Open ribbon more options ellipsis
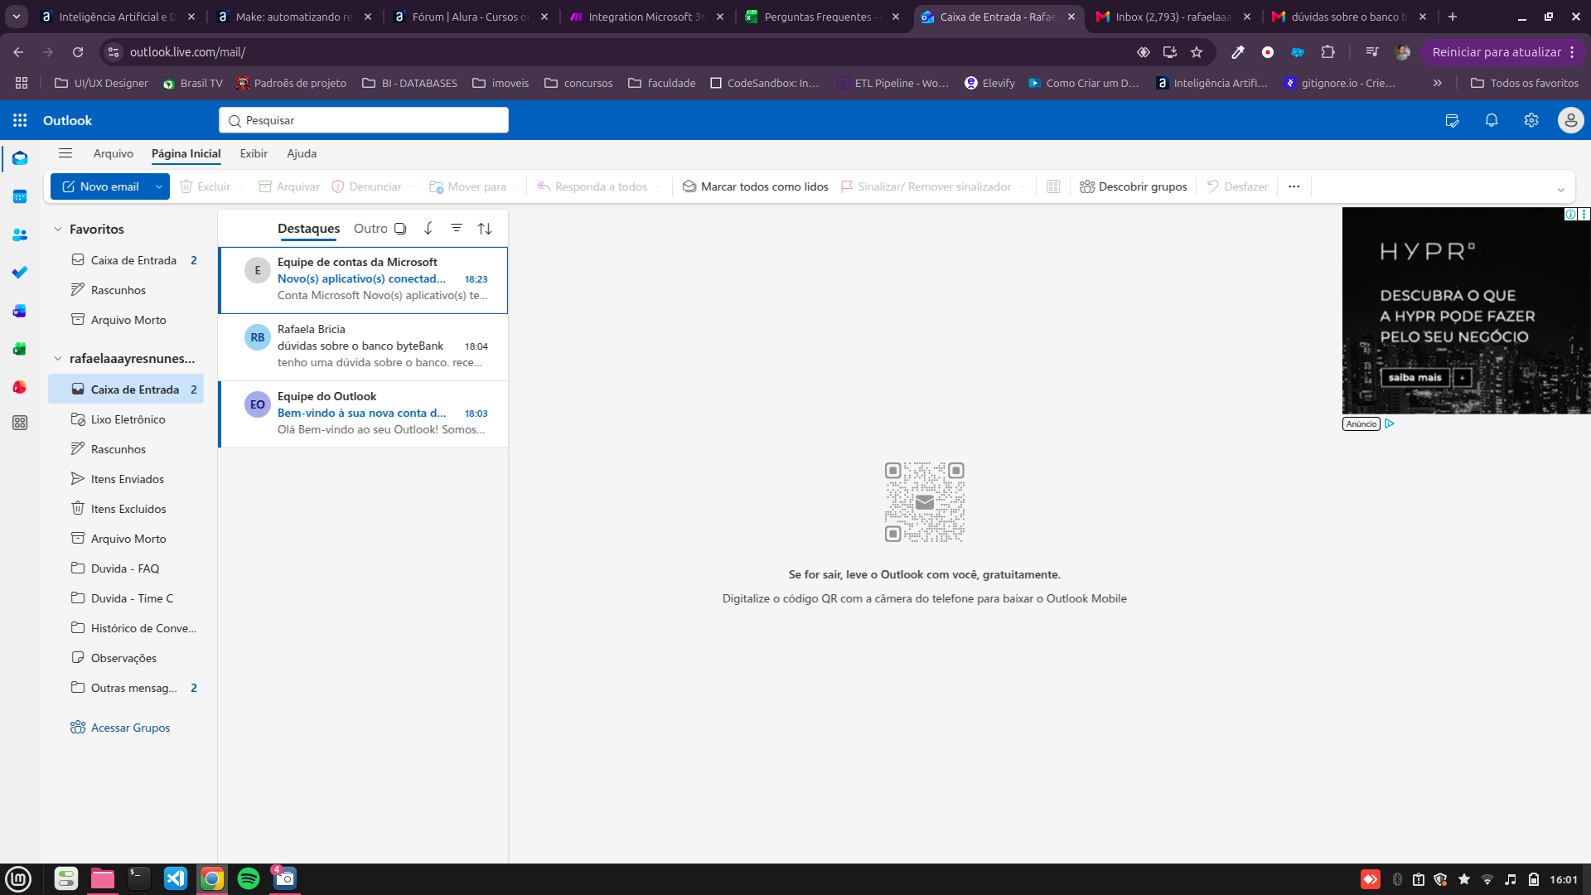 (x=1294, y=186)
